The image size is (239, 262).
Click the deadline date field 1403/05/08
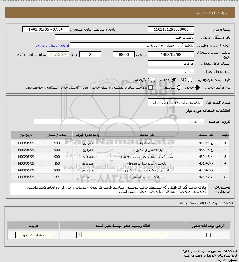(x=171, y=54)
